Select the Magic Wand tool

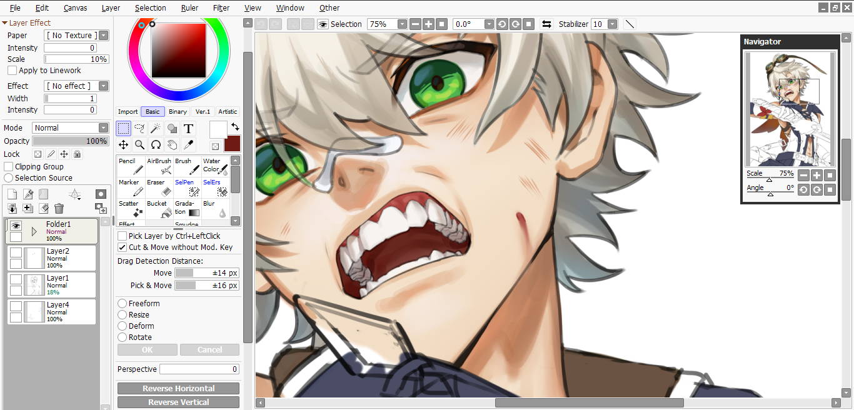(156, 129)
